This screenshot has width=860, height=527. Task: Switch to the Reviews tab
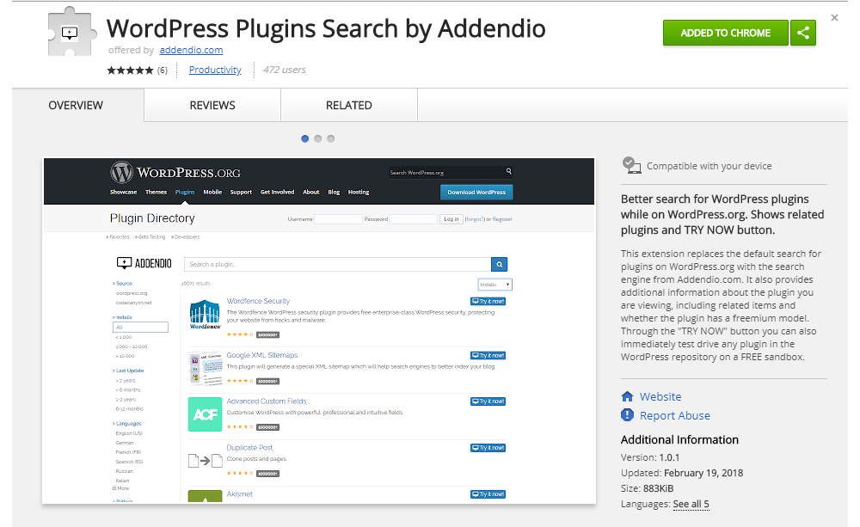[x=212, y=105]
